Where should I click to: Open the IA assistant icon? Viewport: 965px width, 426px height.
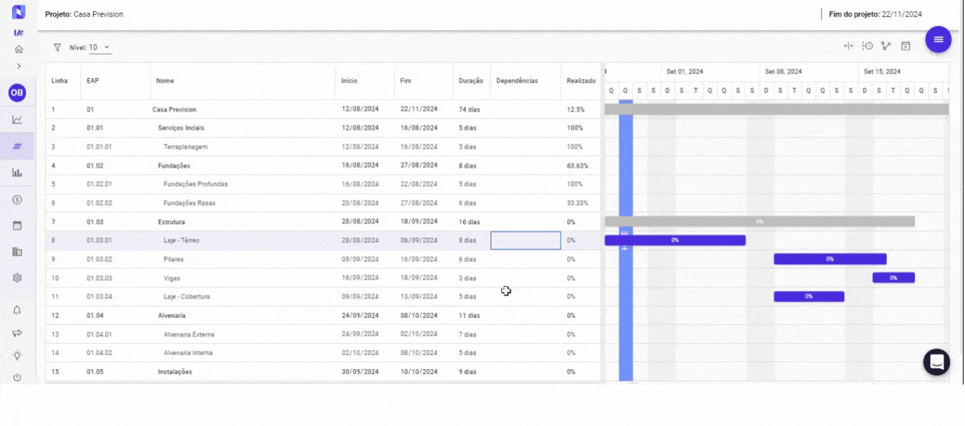point(19,33)
